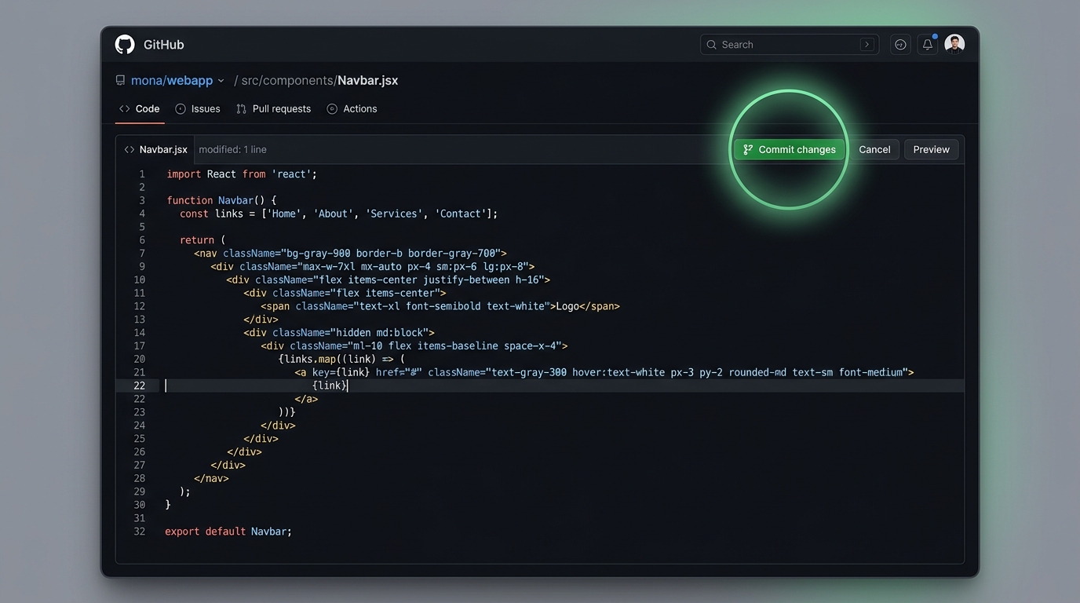
Task: Place cursor on the 'import React from' line
Action: 242,174
